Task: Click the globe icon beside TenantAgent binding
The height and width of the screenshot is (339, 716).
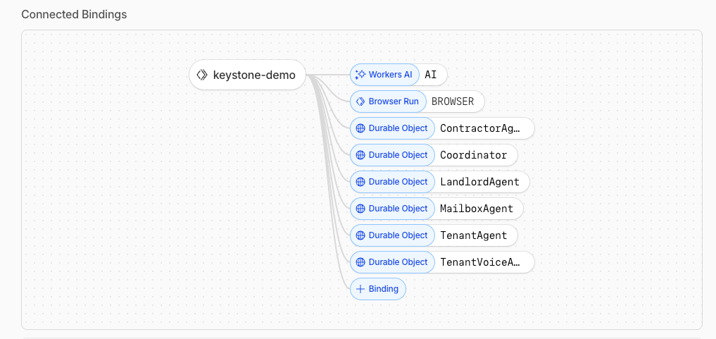Action: tap(360, 235)
